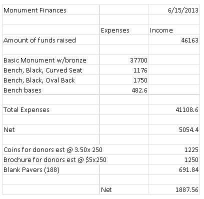Select the cell containing 46163

[174, 40]
